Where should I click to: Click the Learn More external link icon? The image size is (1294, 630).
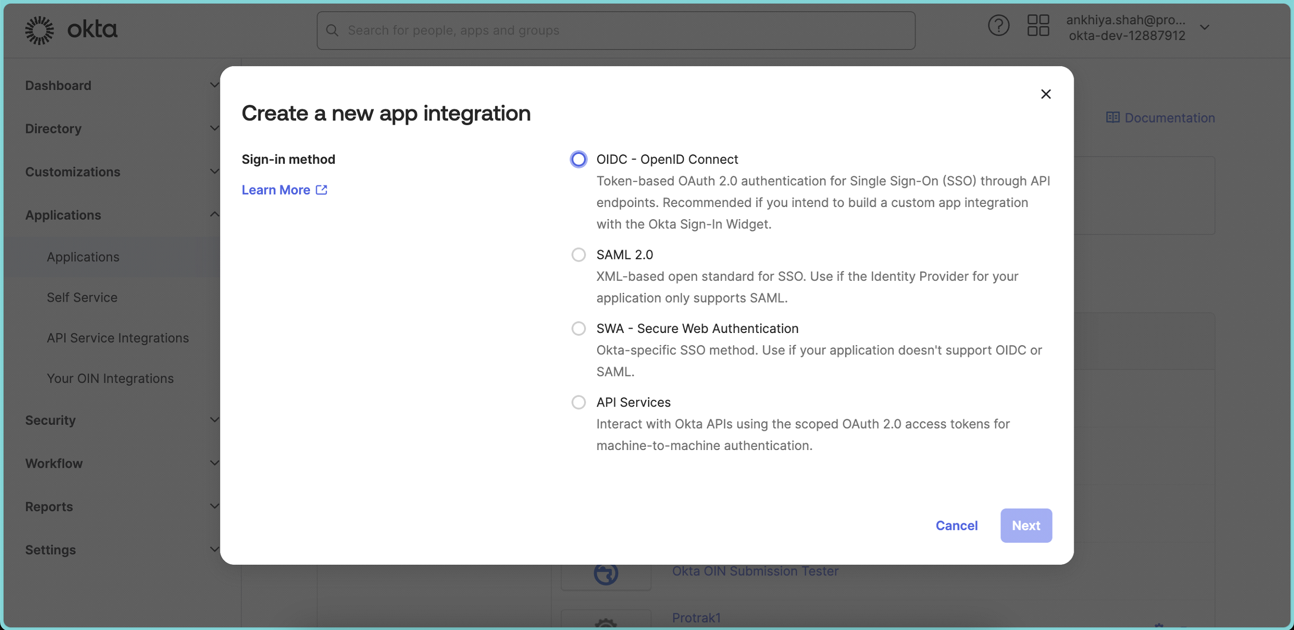pyautogui.click(x=322, y=190)
